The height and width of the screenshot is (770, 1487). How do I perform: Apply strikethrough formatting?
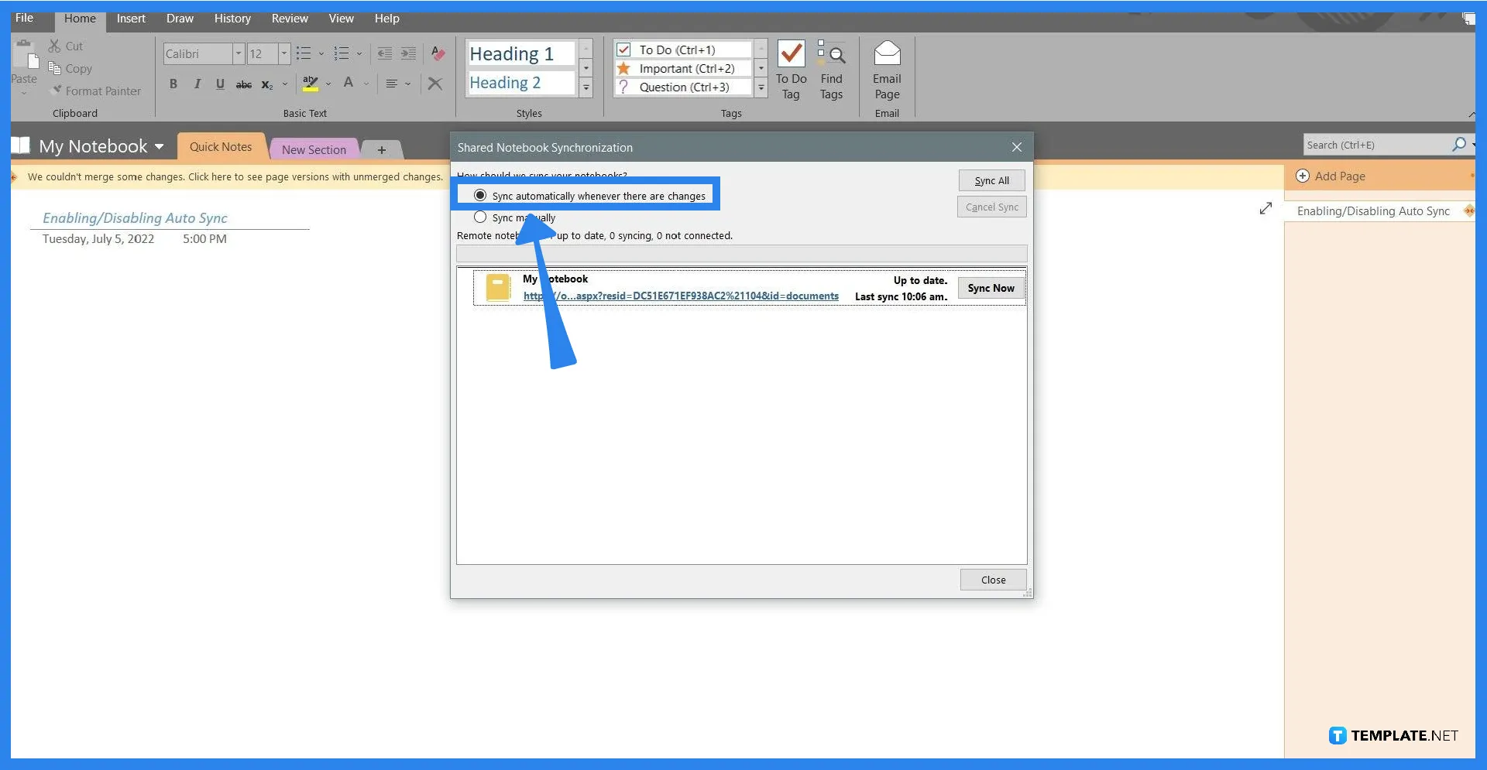[x=243, y=85]
